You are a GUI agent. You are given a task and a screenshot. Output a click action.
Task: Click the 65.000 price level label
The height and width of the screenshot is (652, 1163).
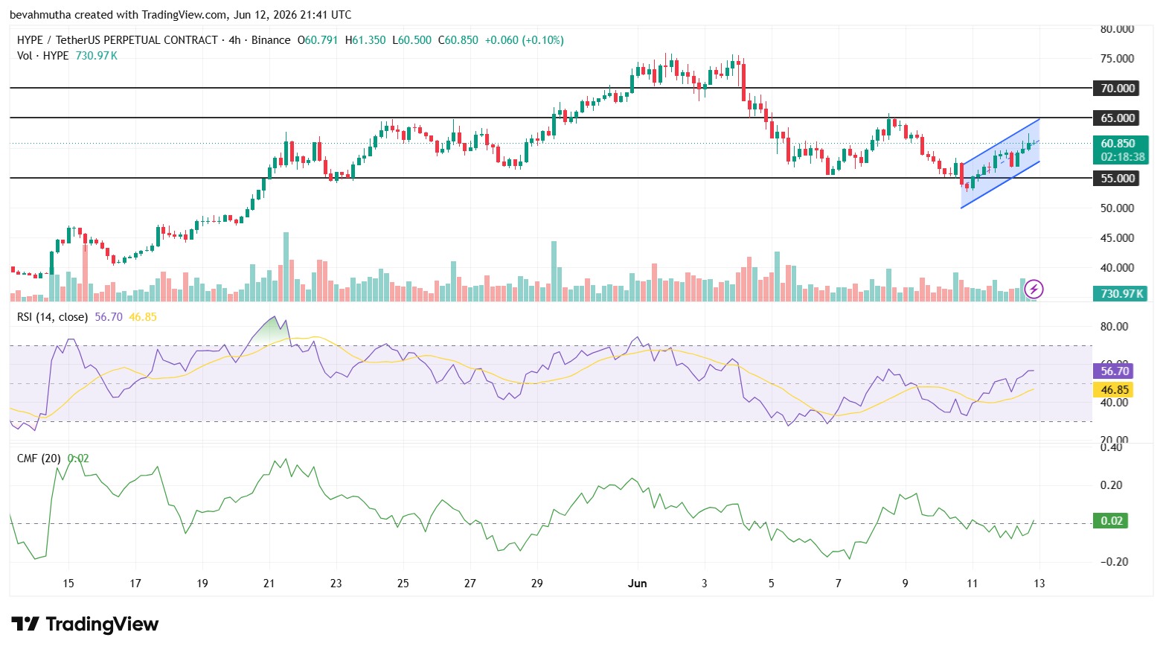1118,118
